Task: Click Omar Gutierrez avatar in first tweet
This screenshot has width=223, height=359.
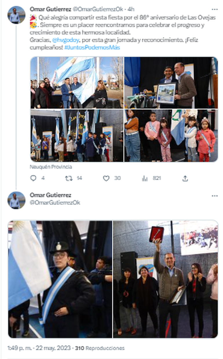Action: [x=16, y=15]
